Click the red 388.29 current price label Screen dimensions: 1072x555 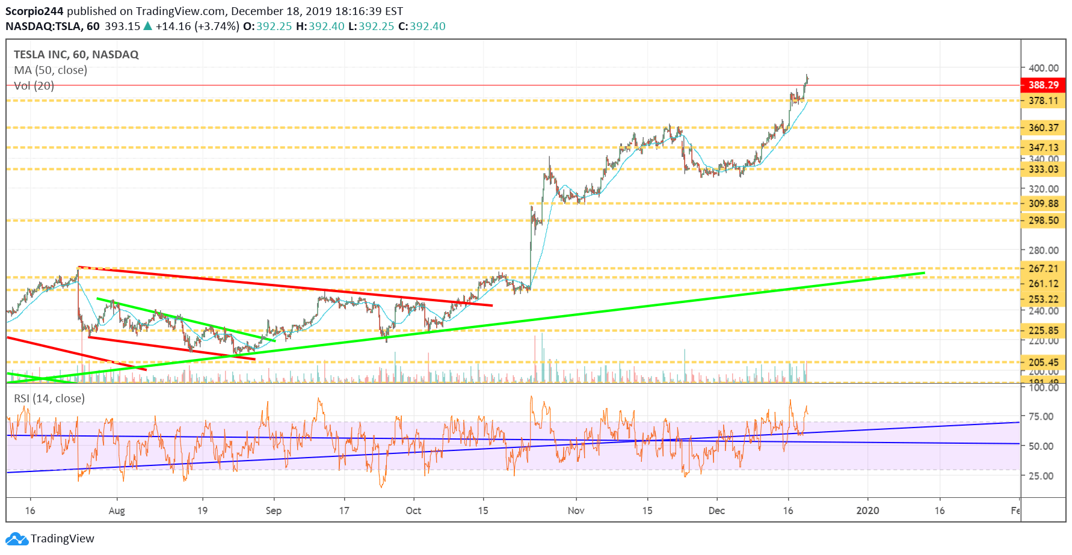[1043, 85]
